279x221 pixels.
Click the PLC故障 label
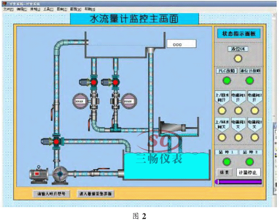click(227, 71)
